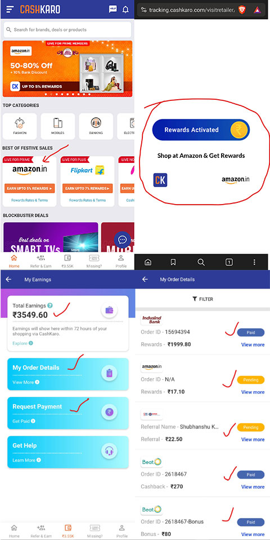Screen dimensions: 270x540
Task: Open the CashKaro hamburger menu
Action: point(10,9)
